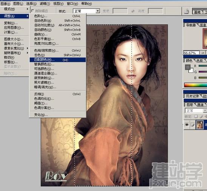The image size is (207, 191).
Task: Click the paintbrush indicator beside the layer eye
Action: pos(193,125)
